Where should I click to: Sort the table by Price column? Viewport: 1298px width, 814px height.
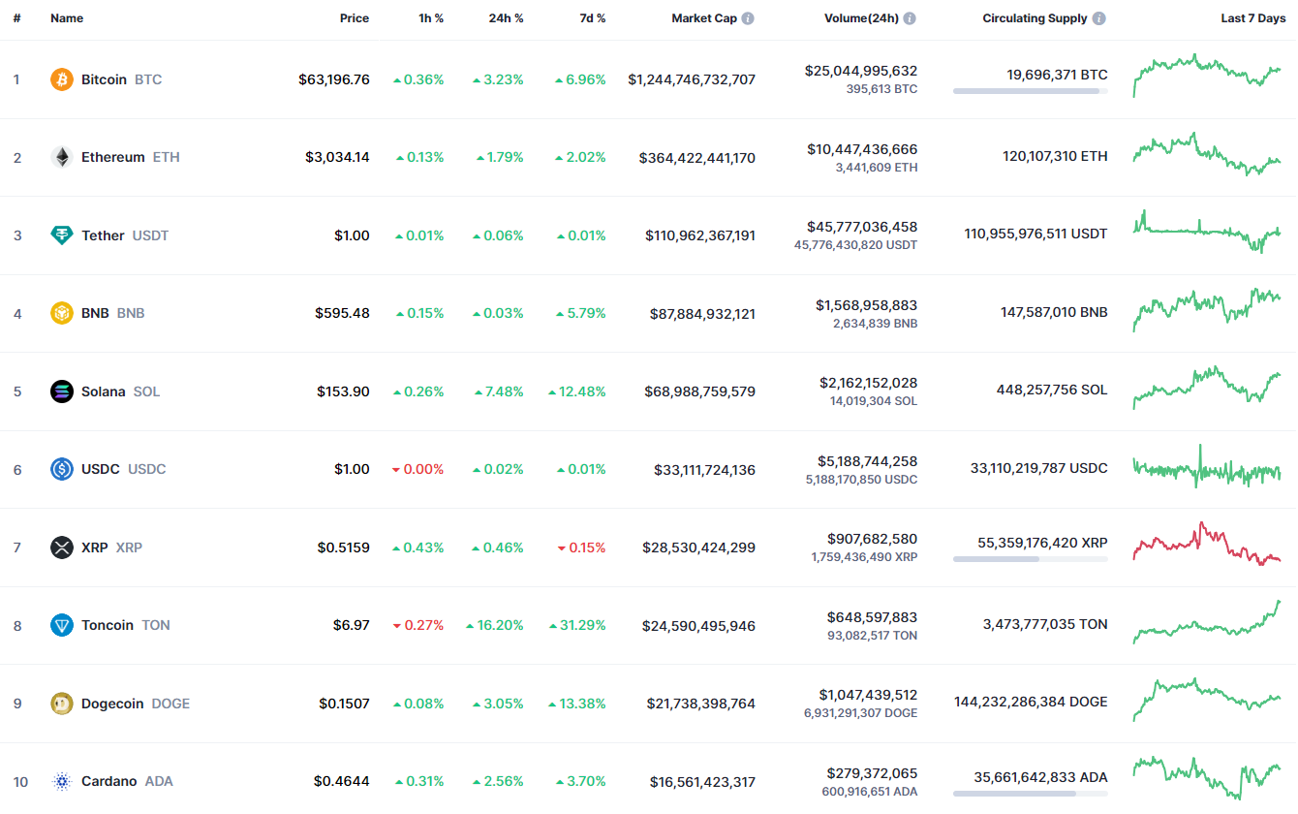tap(354, 18)
